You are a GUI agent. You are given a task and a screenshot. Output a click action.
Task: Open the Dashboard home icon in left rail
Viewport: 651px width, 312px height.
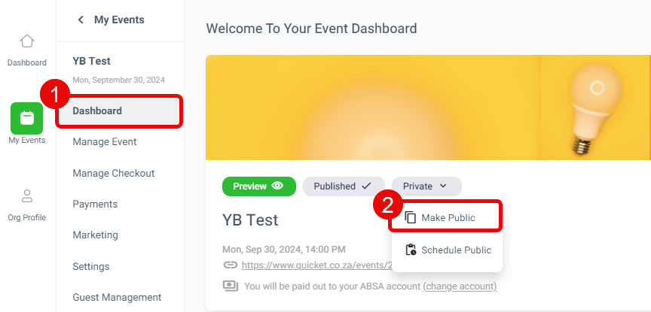click(x=27, y=41)
